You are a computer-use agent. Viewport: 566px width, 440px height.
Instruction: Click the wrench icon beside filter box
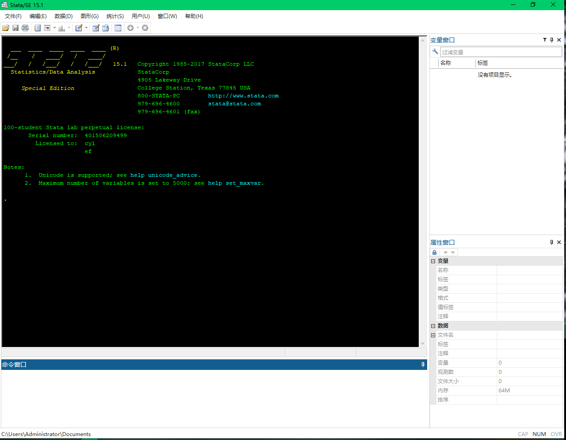point(436,52)
